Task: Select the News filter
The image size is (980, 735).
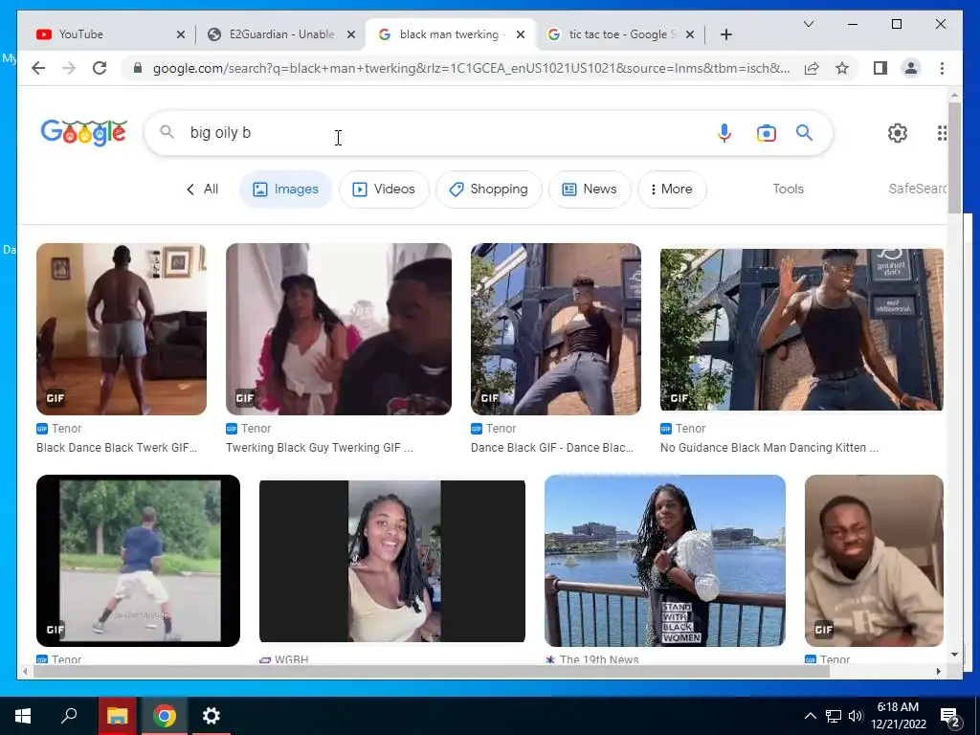Action: [590, 189]
